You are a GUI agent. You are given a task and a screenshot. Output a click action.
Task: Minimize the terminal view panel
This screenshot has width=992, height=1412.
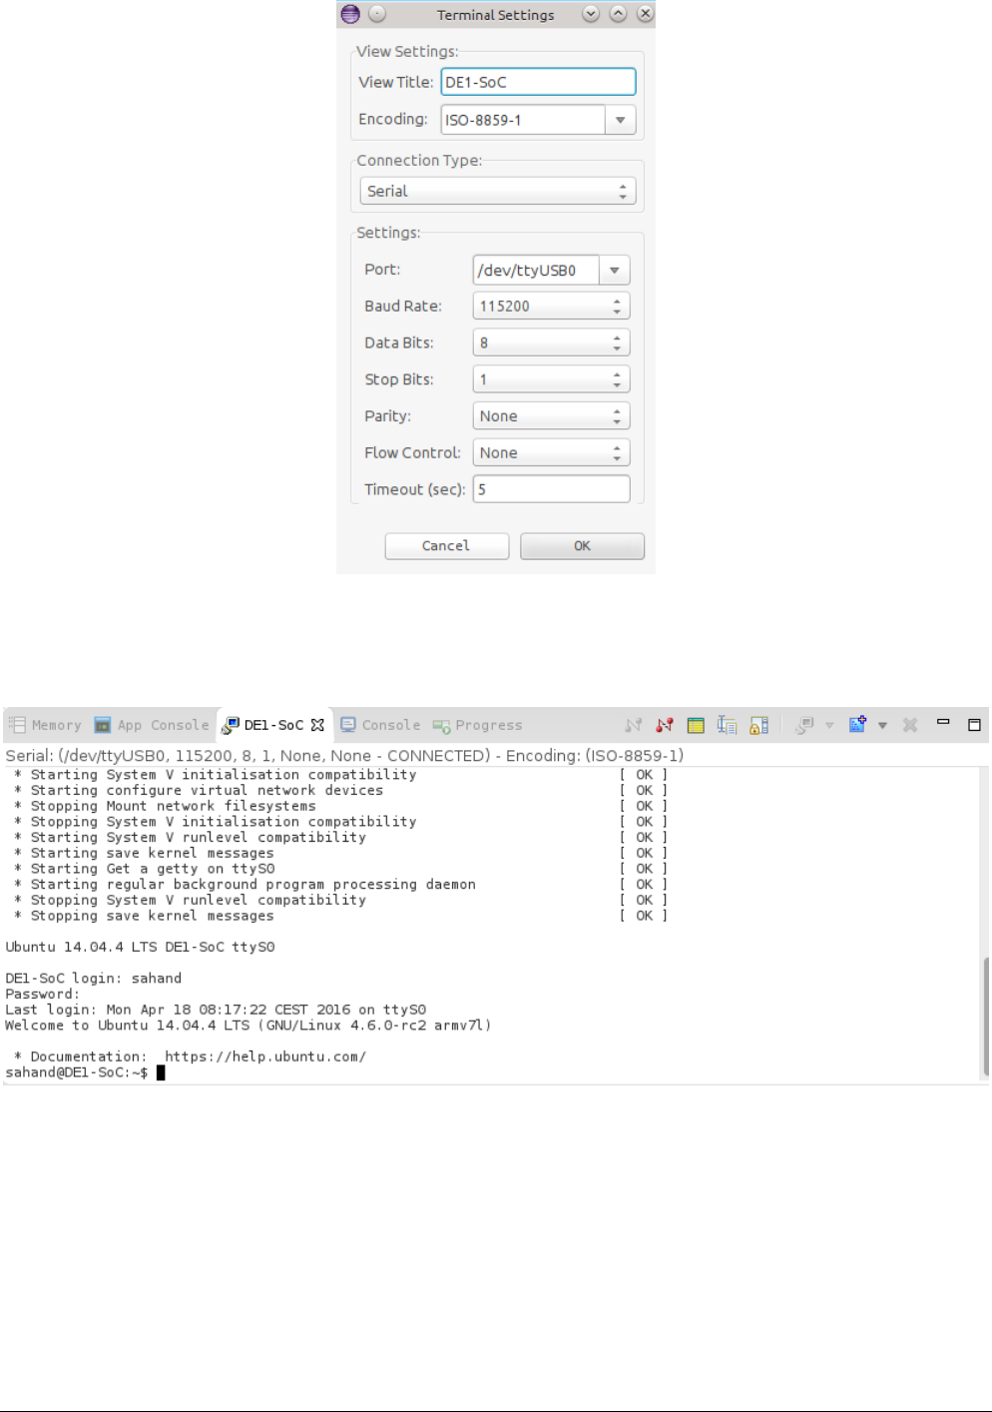[943, 722]
